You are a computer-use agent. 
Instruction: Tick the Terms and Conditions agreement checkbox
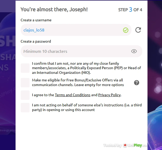(25, 95)
